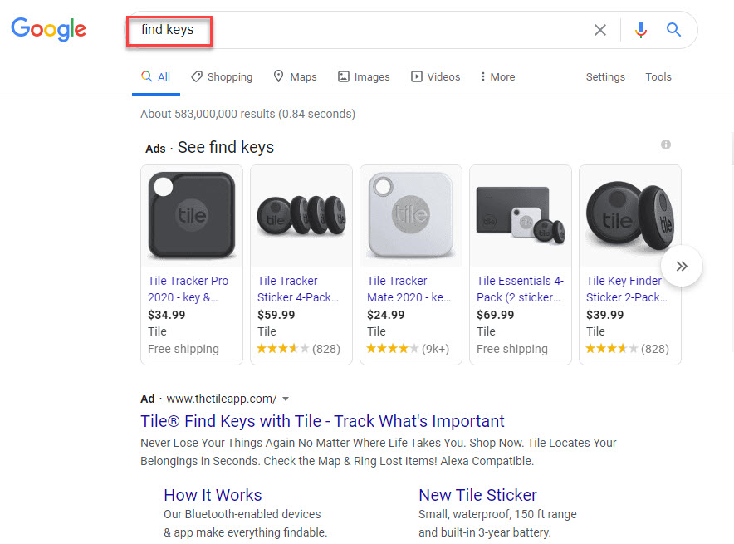Start voice search with the microphone icon

(x=640, y=30)
